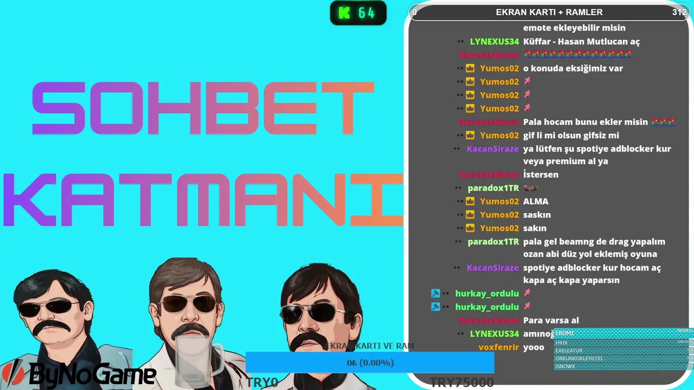Click the row of flag emotes from haruntekinnn
Image resolution: width=694 pixels, height=390 pixels.
pyautogui.click(x=577, y=55)
